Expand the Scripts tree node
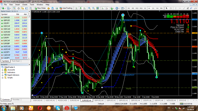Screen dimensions: 198x111 2,78
